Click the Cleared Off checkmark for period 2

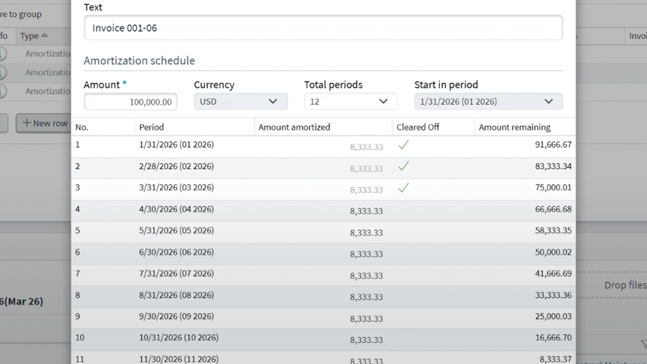[x=403, y=166]
